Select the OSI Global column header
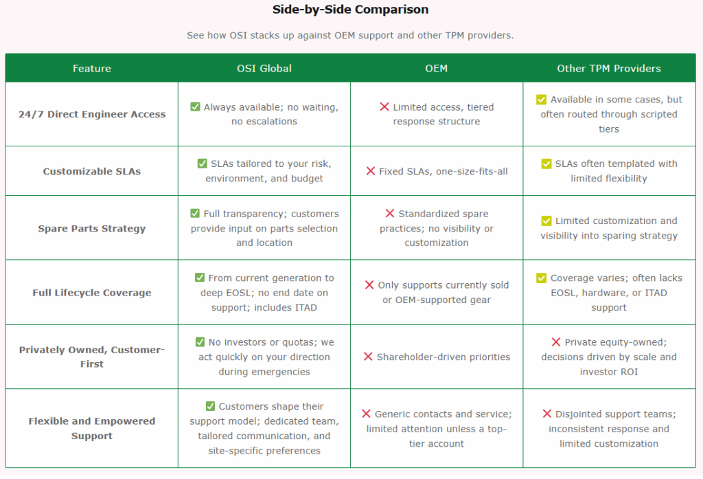Viewport: 703px width, 479px height. point(264,68)
